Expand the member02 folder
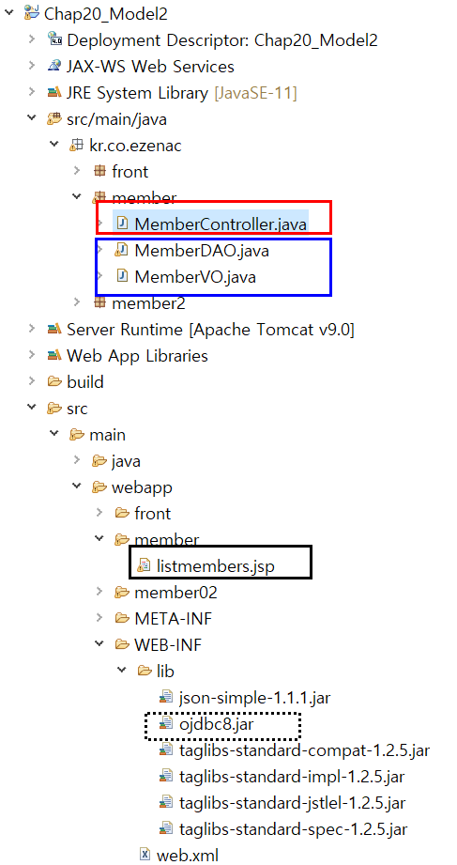This screenshot has height=865, width=457. (x=99, y=592)
